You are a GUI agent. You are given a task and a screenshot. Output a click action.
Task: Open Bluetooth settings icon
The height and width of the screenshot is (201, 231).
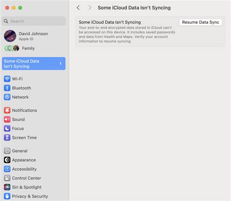click(7, 88)
